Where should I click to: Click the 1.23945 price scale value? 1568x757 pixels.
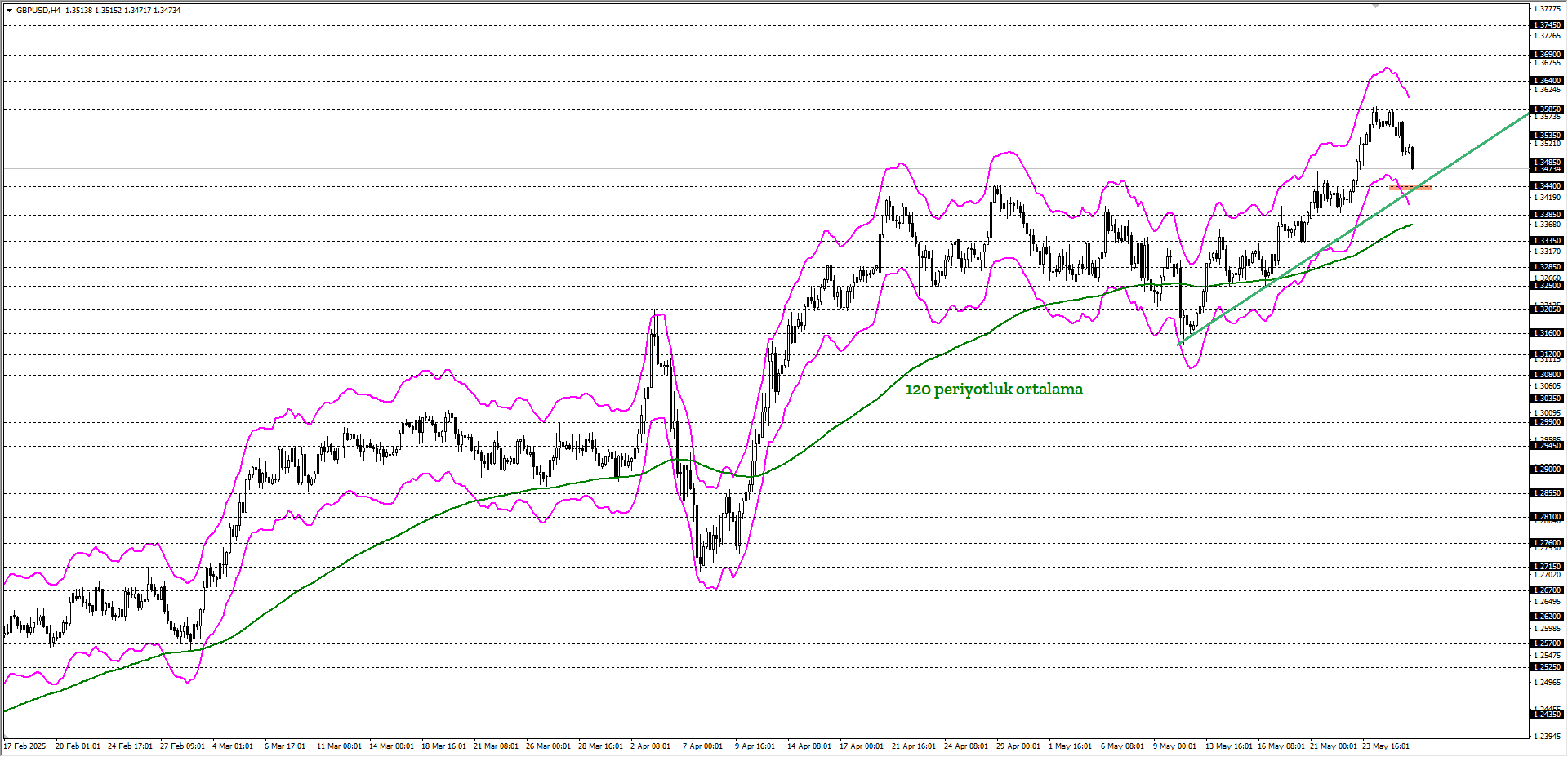1548,737
